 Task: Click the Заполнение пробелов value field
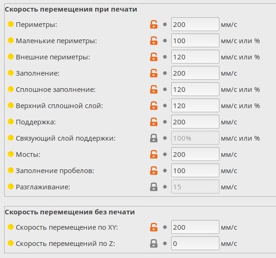195,170
